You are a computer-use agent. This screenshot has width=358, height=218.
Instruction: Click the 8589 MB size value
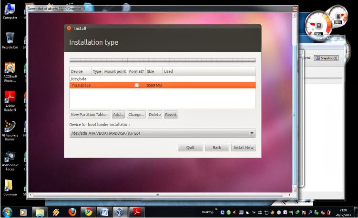pos(154,85)
